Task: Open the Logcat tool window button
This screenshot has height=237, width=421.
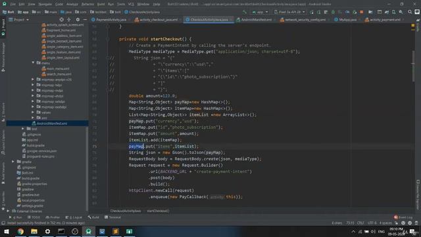Action: [x=74, y=217]
